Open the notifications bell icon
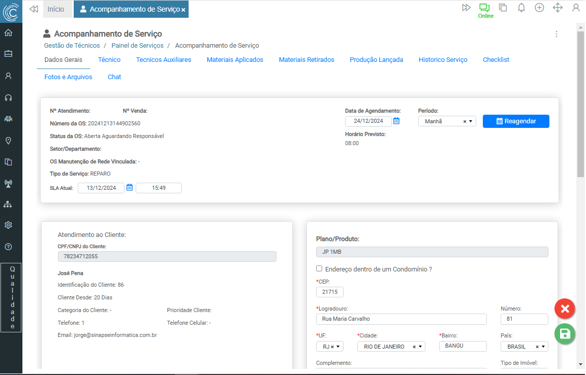 click(521, 8)
